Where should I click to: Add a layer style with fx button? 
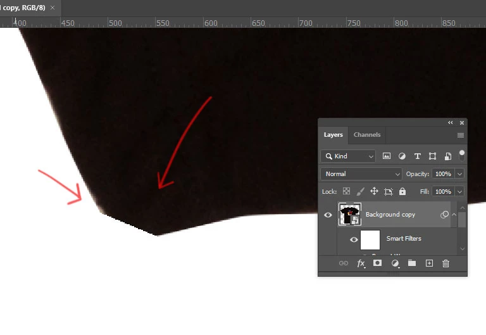pos(361,263)
